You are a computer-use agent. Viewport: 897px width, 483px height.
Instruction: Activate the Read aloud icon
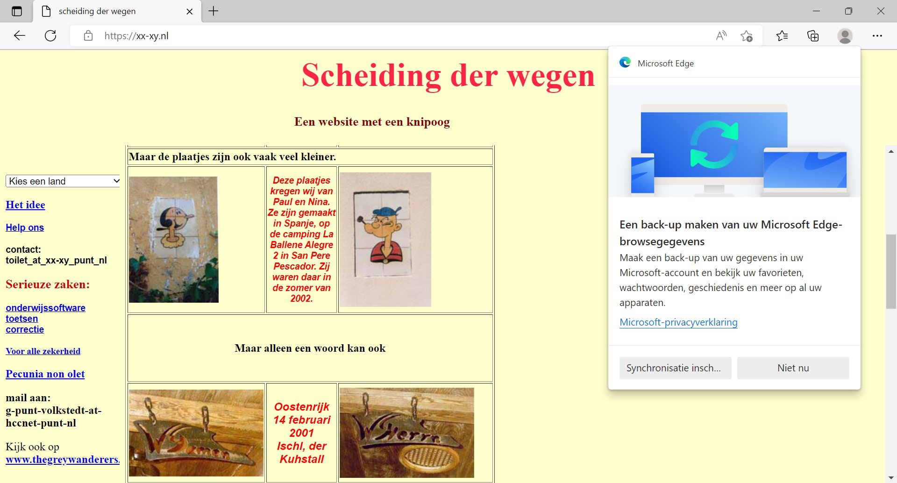721,36
